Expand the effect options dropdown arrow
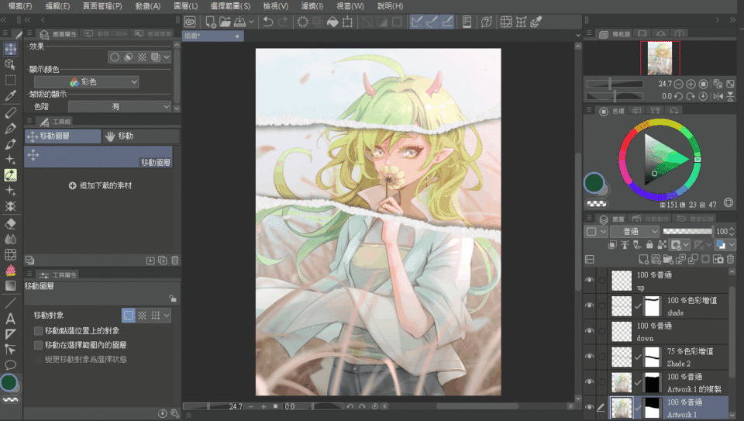744x421 pixels. [167, 57]
